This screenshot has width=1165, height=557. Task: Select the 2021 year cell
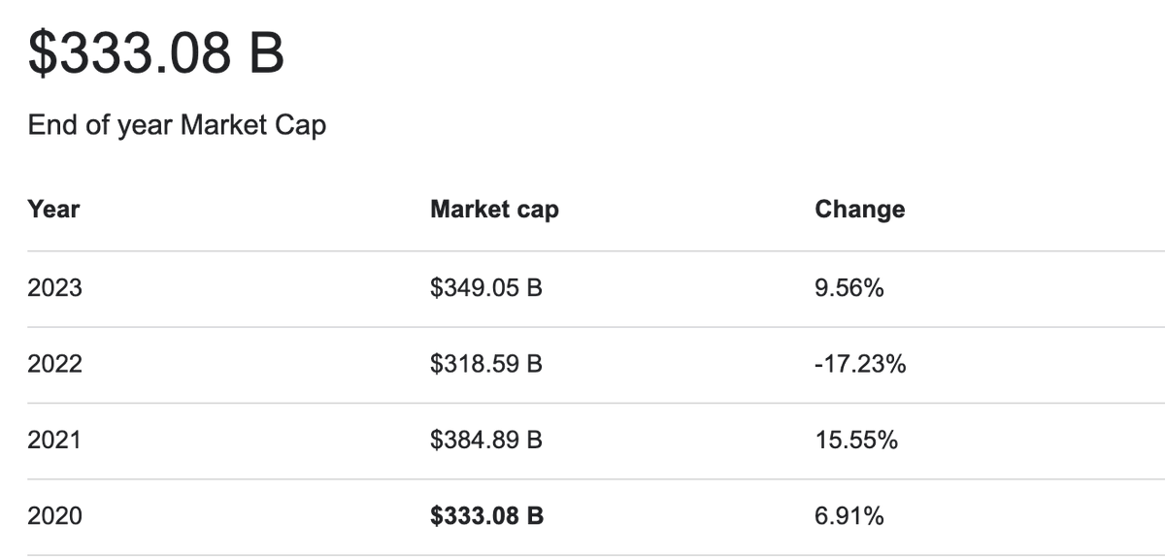point(55,440)
